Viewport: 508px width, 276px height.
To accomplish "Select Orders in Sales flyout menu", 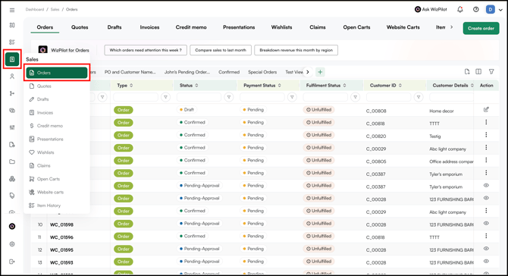I will (57, 73).
